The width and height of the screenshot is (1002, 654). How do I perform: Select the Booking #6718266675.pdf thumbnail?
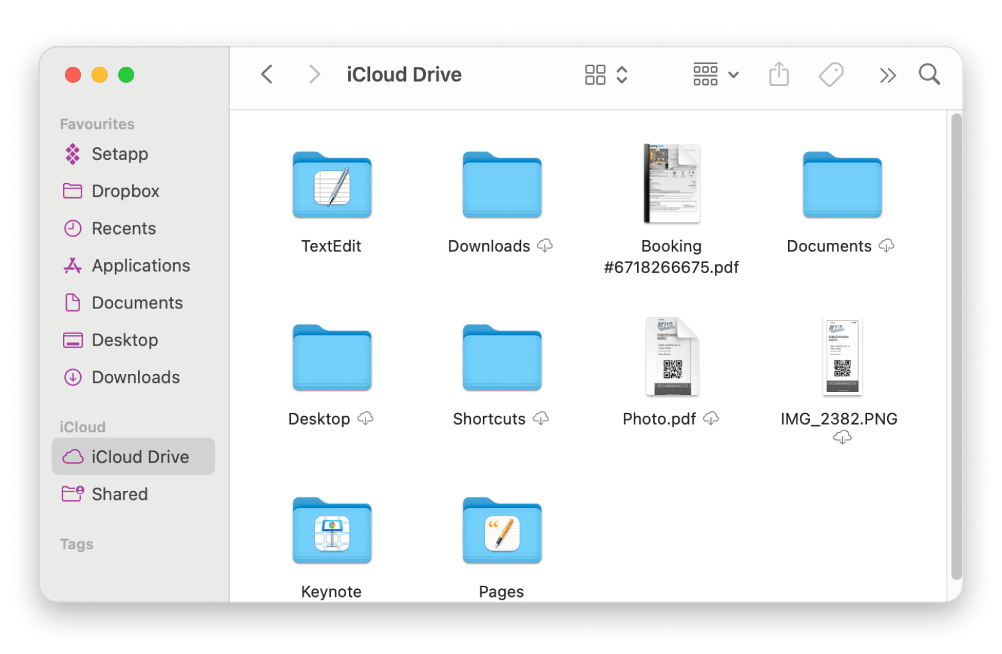coord(671,184)
